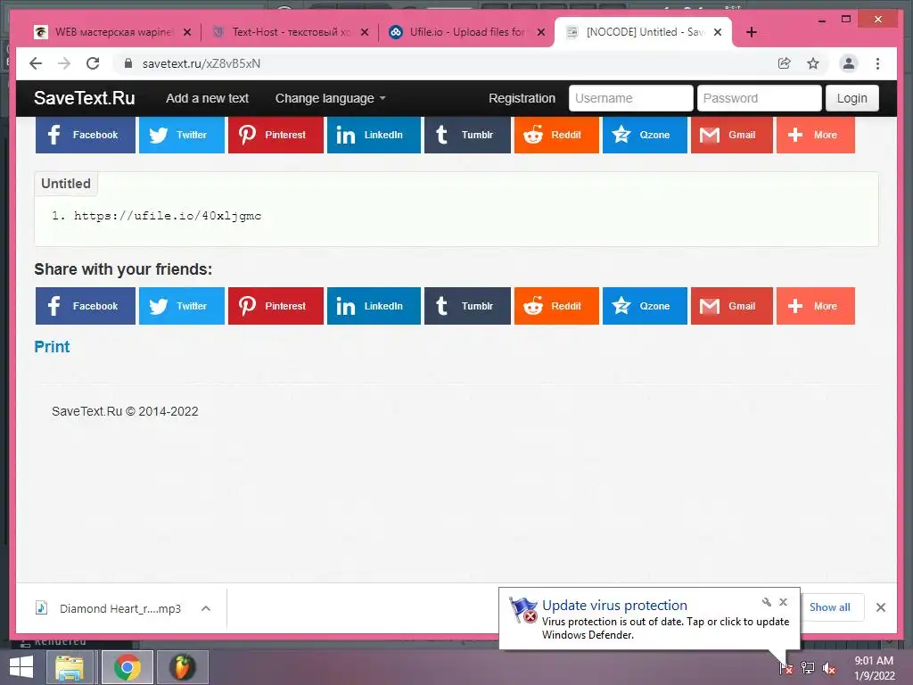Image resolution: width=913 pixels, height=685 pixels.
Task: Expand the Change language dropdown
Action: coord(330,98)
